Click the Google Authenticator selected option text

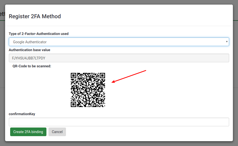point(30,42)
